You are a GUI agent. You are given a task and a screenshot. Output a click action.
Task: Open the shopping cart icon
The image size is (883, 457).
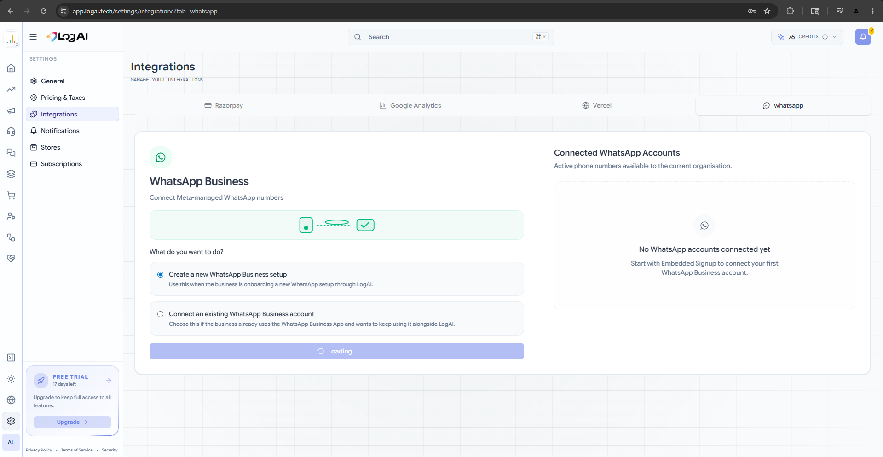pyautogui.click(x=11, y=195)
